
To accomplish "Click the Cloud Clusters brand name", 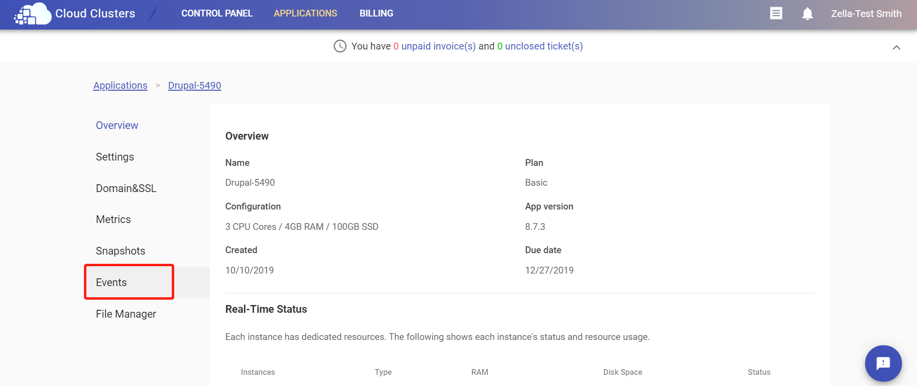I will click(x=95, y=14).
